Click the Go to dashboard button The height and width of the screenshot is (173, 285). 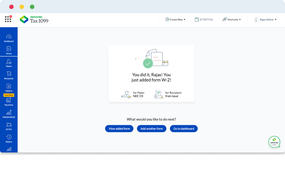[x=184, y=129]
